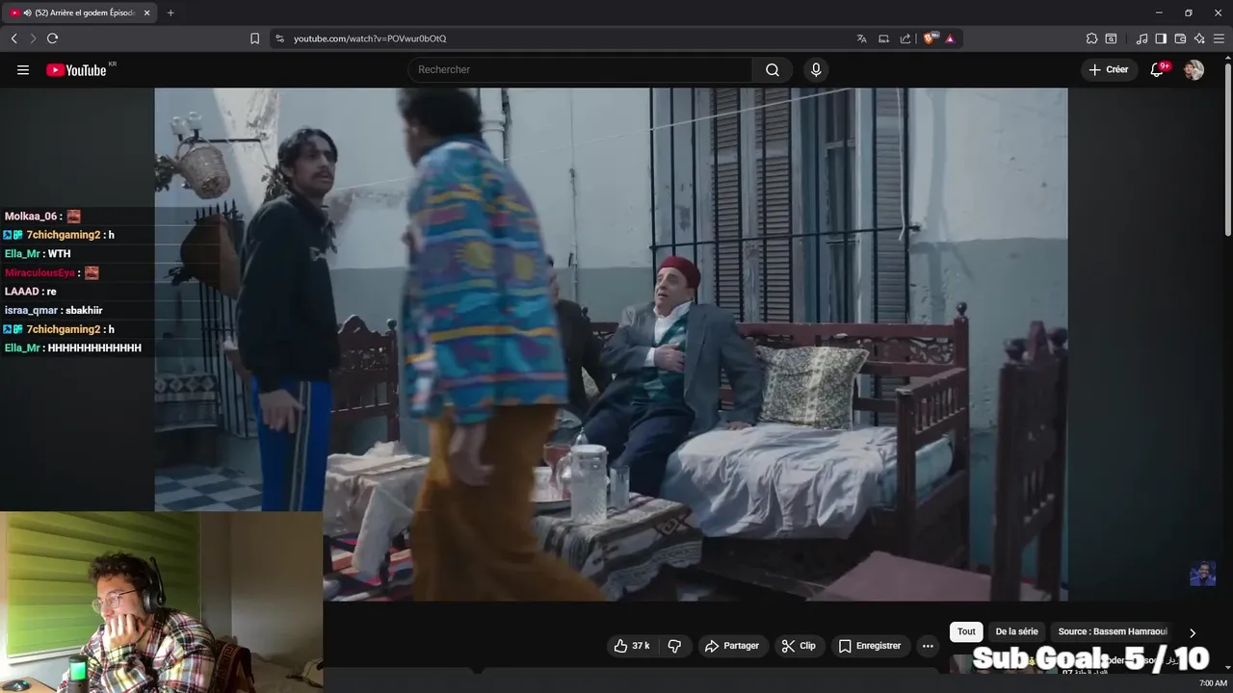This screenshot has width=1233, height=693.
Task: Click chat message 'sbakhiir' by israa_qmar
Action: [x=84, y=310]
